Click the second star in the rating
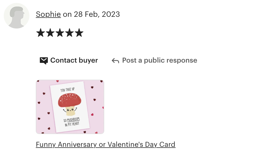 [x=50, y=33]
